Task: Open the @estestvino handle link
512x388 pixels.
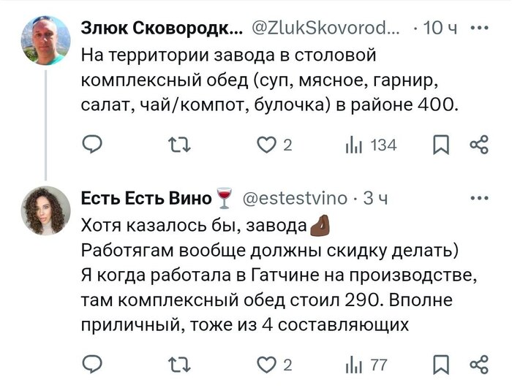Action: tap(294, 199)
